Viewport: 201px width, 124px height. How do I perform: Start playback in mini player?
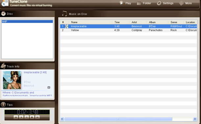click(x=21, y=117)
